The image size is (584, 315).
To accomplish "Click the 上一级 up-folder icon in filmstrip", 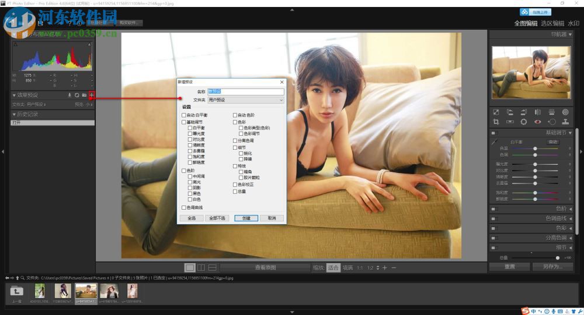I will tap(17, 292).
